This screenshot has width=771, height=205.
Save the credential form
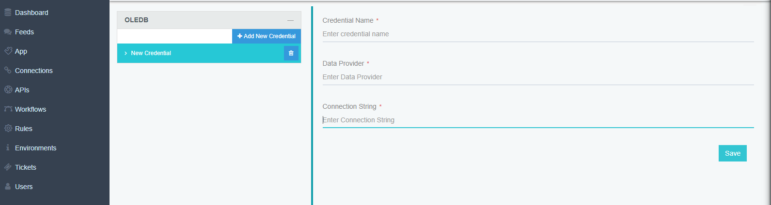coord(732,153)
